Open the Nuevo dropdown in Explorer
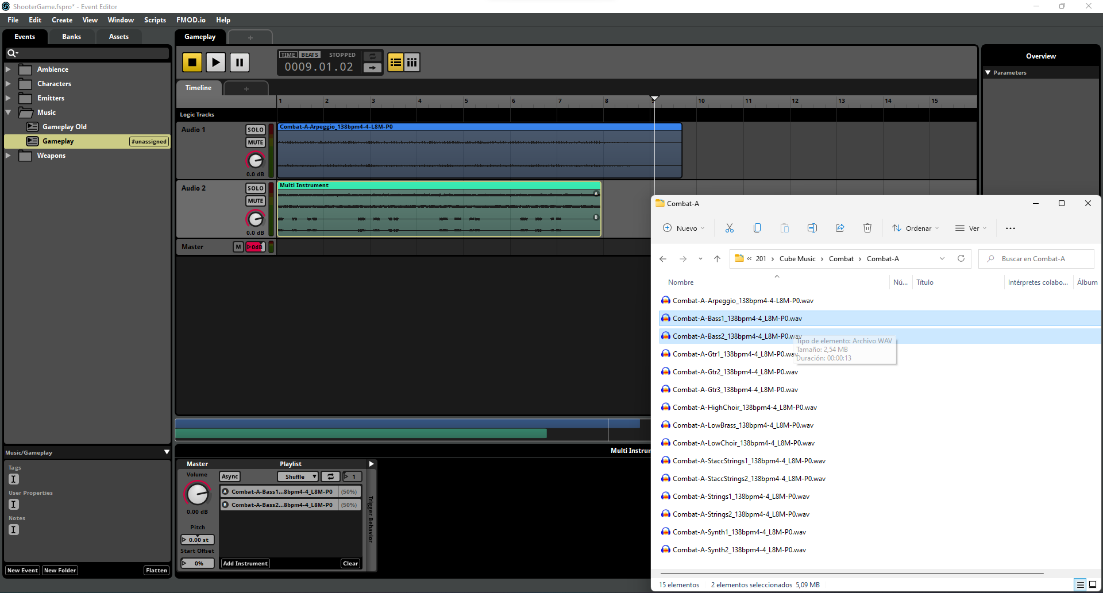This screenshot has height=593, width=1103. (684, 228)
